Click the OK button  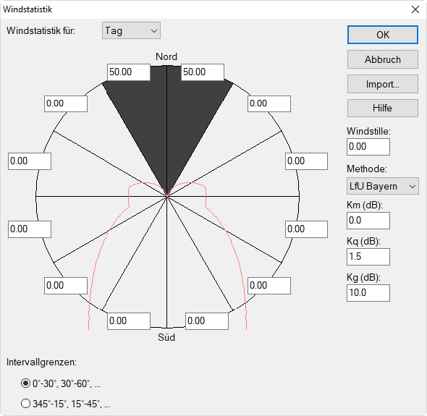tap(382, 35)
